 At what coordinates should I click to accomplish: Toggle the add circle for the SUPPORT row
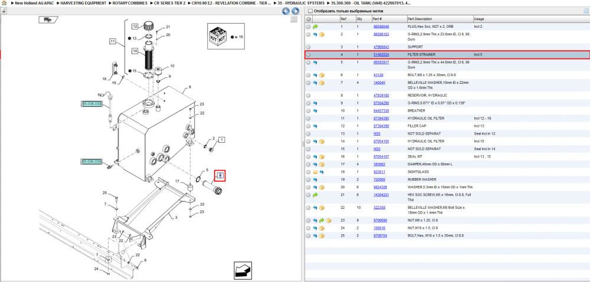tap(308, 47)
